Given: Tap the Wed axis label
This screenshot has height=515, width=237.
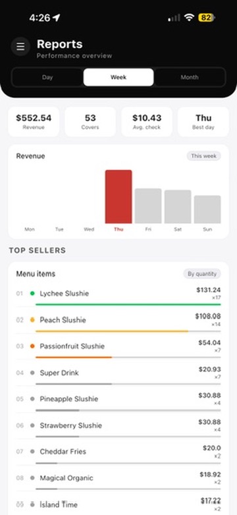Looking at the screenshot, I should (89, 229).
